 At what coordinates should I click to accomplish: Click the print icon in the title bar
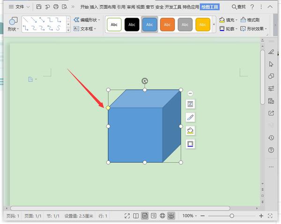pos(56,7)
